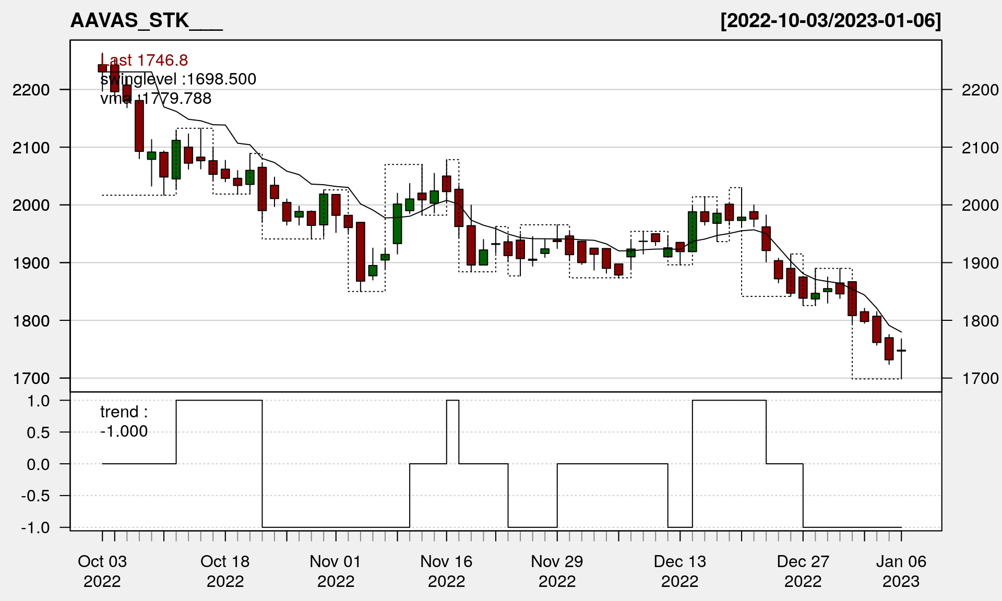Click the -1.0 trend axis label
Viewport: 1002px width, 601px height.
tap(35, 527)
